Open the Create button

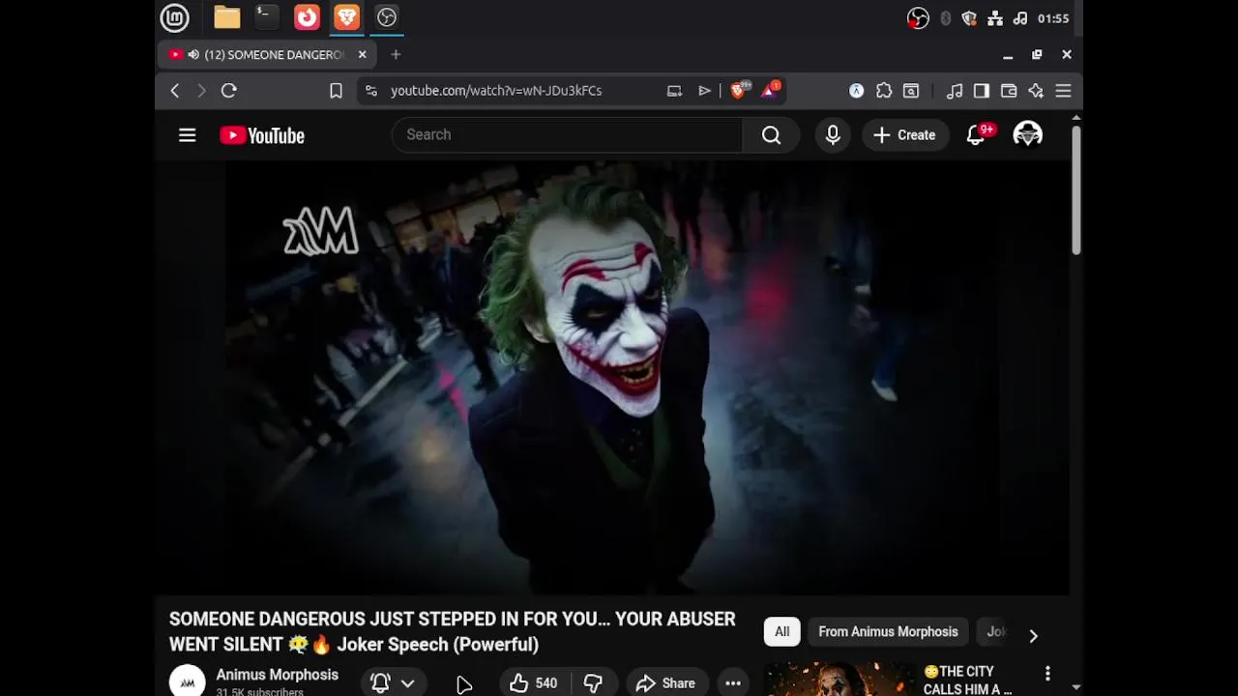[x=905, y=135]
